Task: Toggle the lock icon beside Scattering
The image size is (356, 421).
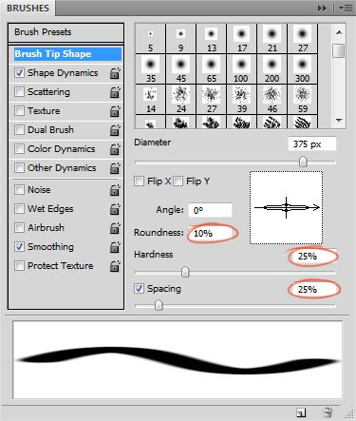Action: point(115,92)
